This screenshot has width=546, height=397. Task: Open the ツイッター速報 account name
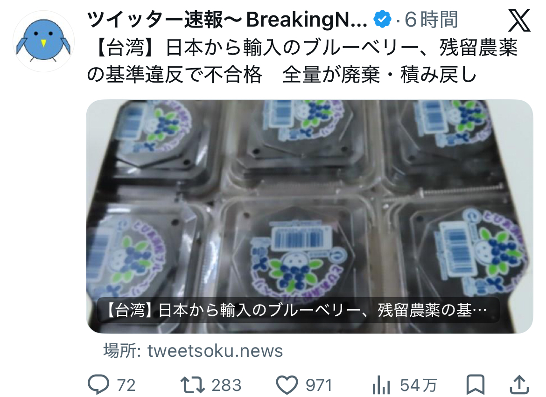pos(227,20)
